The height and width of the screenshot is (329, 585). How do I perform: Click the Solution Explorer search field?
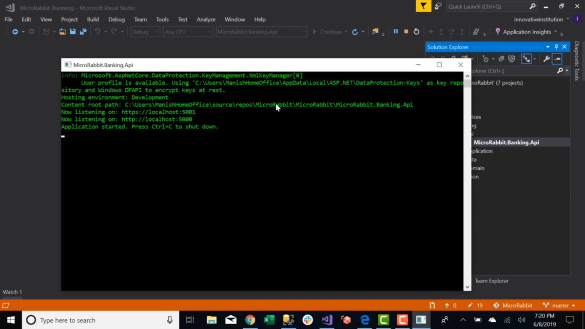tap(513, 71)
